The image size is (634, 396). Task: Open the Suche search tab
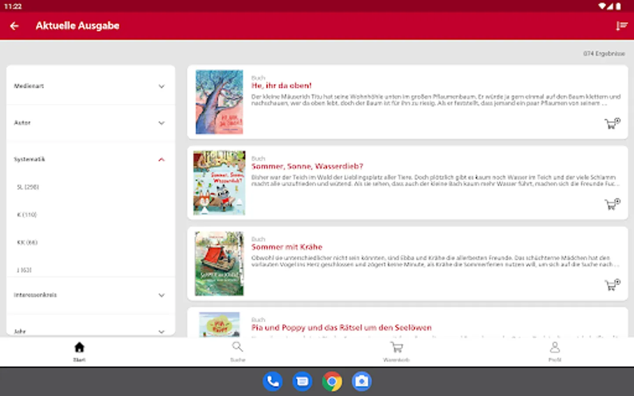coord(238,352)
